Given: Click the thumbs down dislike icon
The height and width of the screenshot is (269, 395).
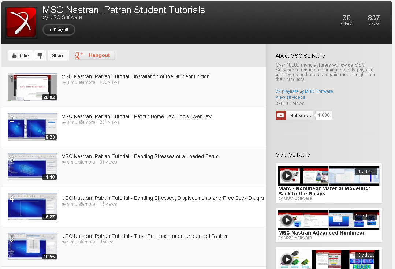Looking at the screenshot, I should (40, 55).
